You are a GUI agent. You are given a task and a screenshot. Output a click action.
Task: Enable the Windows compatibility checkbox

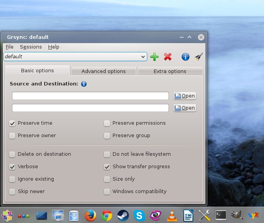[x=107, y=192]
